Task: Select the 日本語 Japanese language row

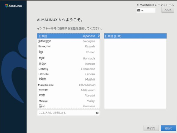Action: coord(68,36)
